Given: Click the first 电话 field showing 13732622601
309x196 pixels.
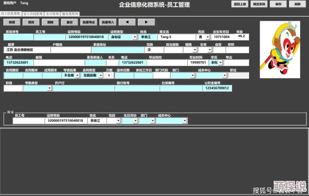Looking at the screenshot, I should (x=19, y=62).
